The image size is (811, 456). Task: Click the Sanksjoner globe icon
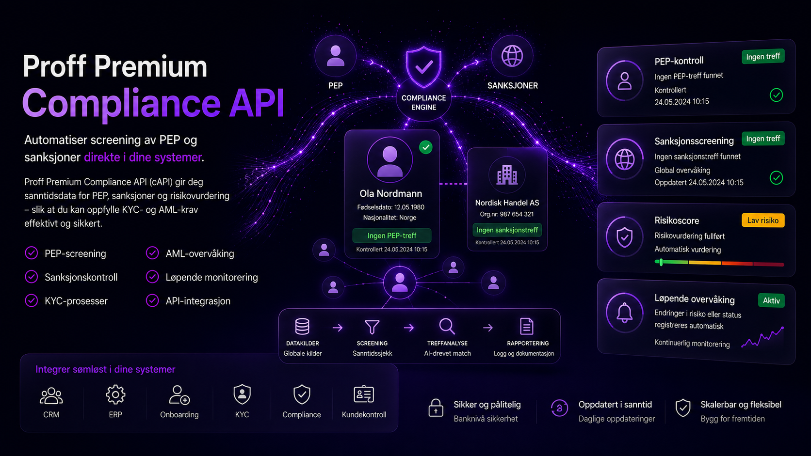coord(512,56)
